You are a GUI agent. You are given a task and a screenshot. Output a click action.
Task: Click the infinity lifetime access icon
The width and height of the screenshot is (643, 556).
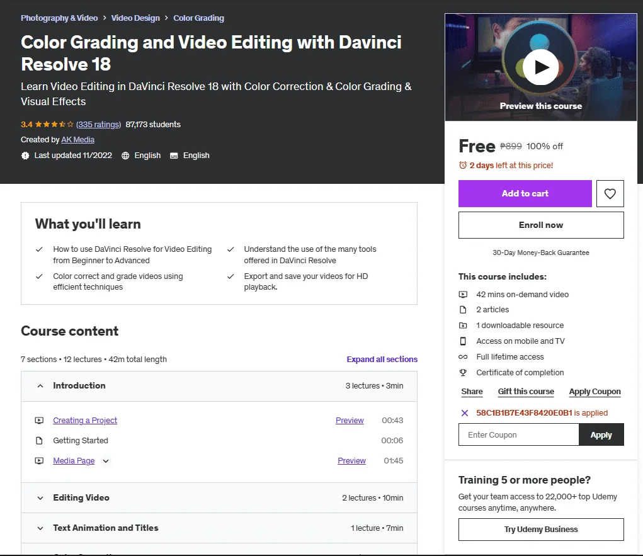[463, 357]
